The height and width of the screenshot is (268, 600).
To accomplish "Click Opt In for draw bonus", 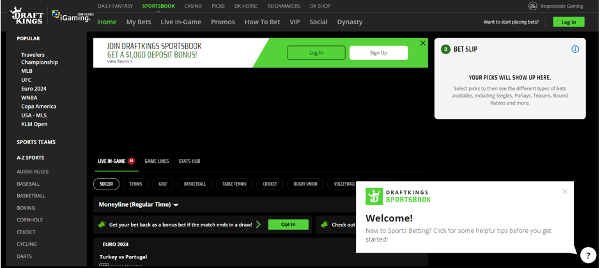I will (288, 225).
